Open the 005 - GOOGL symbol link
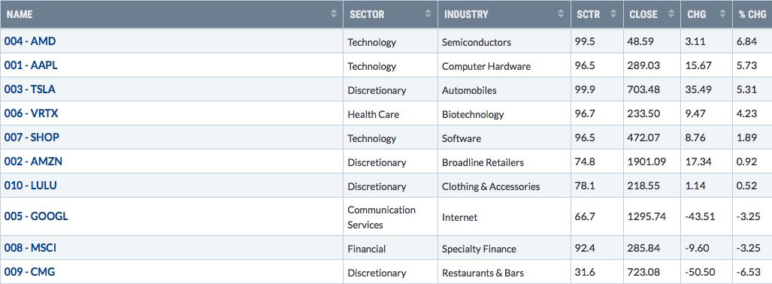This screenshot has width=772, height=284. (36, 216)
